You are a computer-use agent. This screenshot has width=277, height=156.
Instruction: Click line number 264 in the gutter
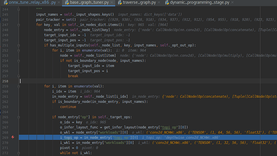coord(5,112)
